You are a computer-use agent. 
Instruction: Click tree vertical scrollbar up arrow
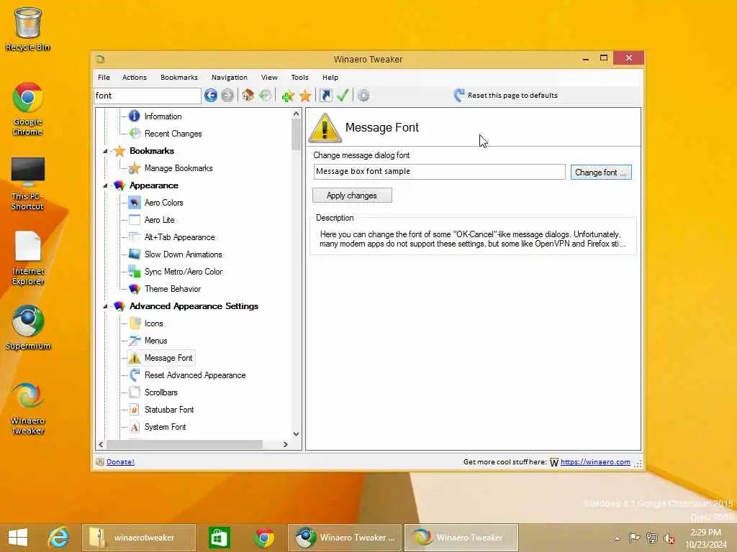coord(296,114)
